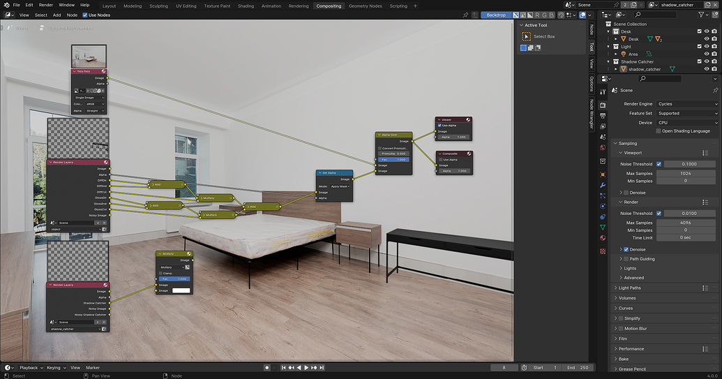The height and width of the screenshot is (379, 722).
Task: Open the Object Data green triangle tab
Action: (x=603, y=228)
